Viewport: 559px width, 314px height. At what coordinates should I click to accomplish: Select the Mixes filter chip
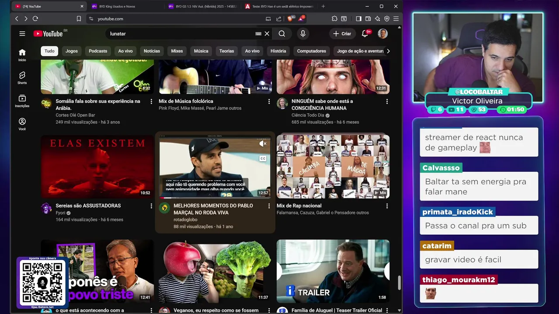pyautogui.click(x=177, y=51)
